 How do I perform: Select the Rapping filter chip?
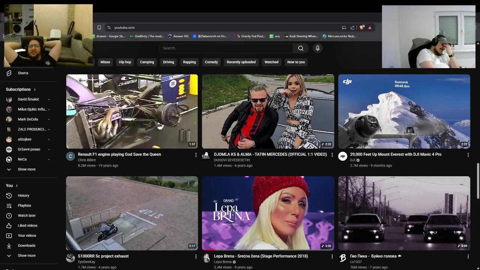pos(189,62)
